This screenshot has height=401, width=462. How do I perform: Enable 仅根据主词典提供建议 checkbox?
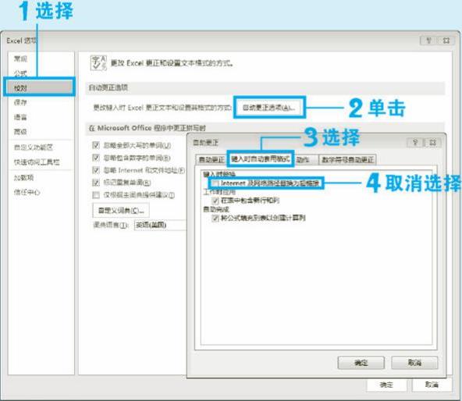[96, 195]
